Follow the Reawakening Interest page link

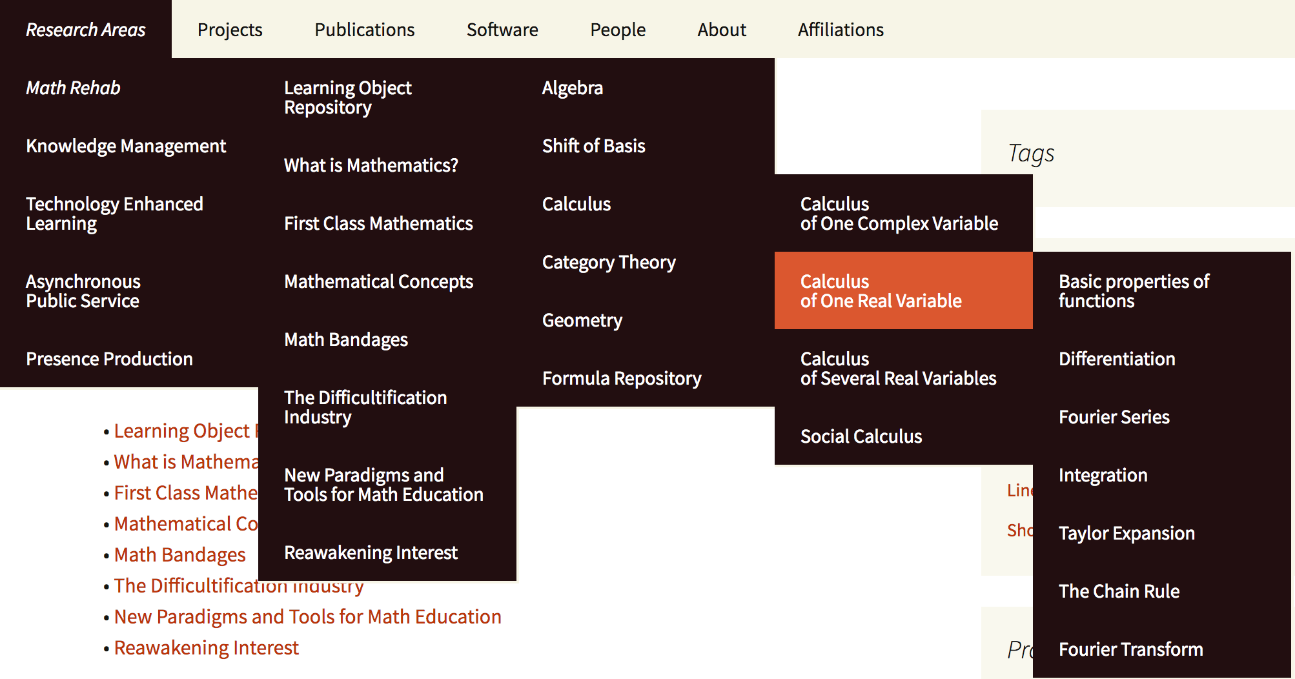[206, 647]
